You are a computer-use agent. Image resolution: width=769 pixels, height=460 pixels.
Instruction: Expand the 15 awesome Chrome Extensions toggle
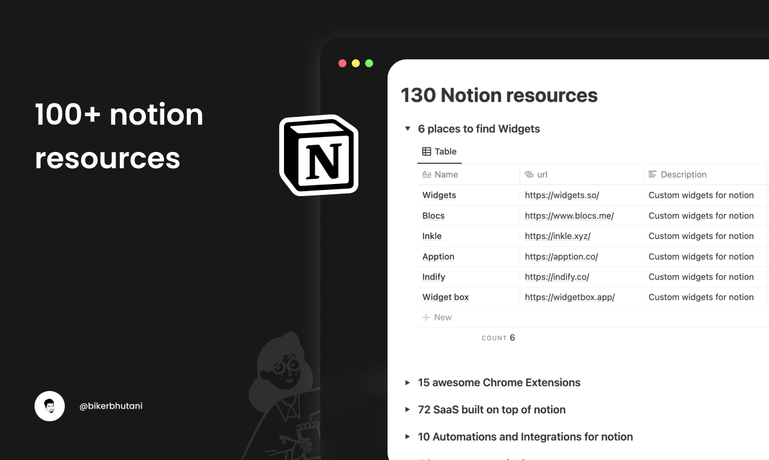click(408, 383)
